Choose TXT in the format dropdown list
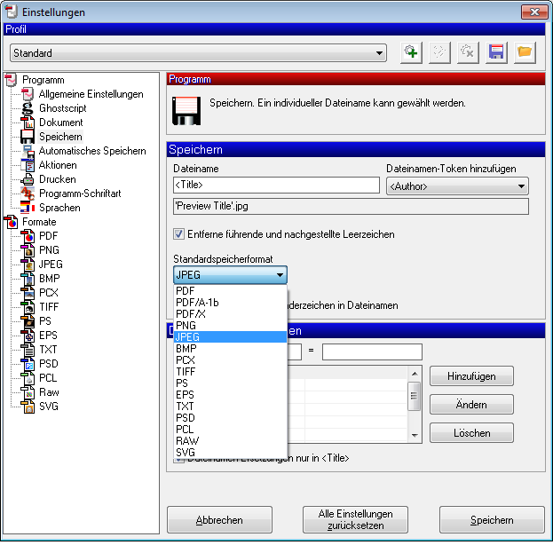 (x=230, y=407)
